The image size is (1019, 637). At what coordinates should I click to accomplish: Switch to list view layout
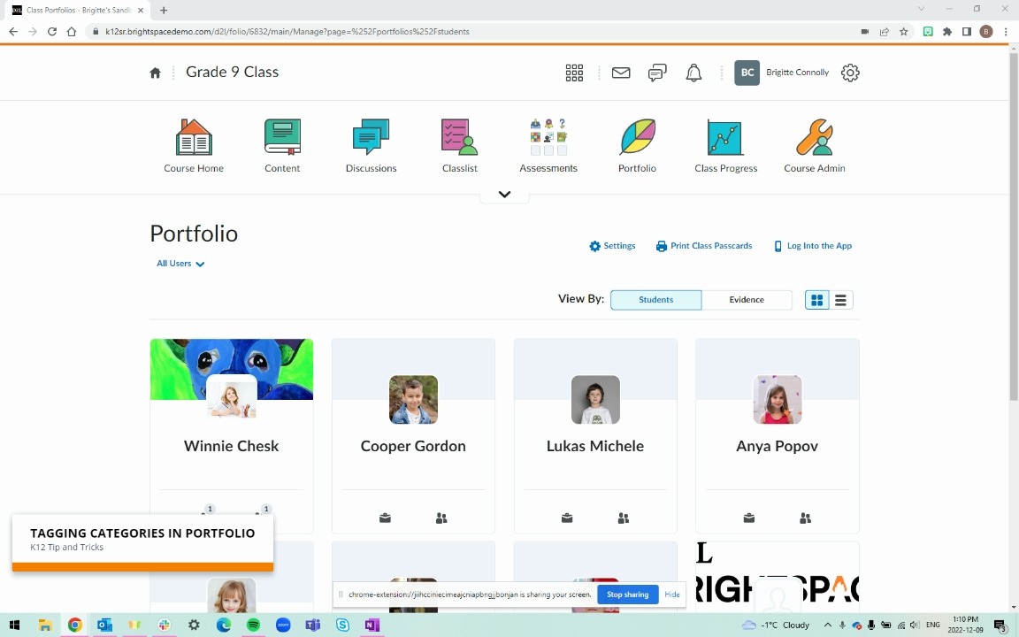click(x=840, y=300)
